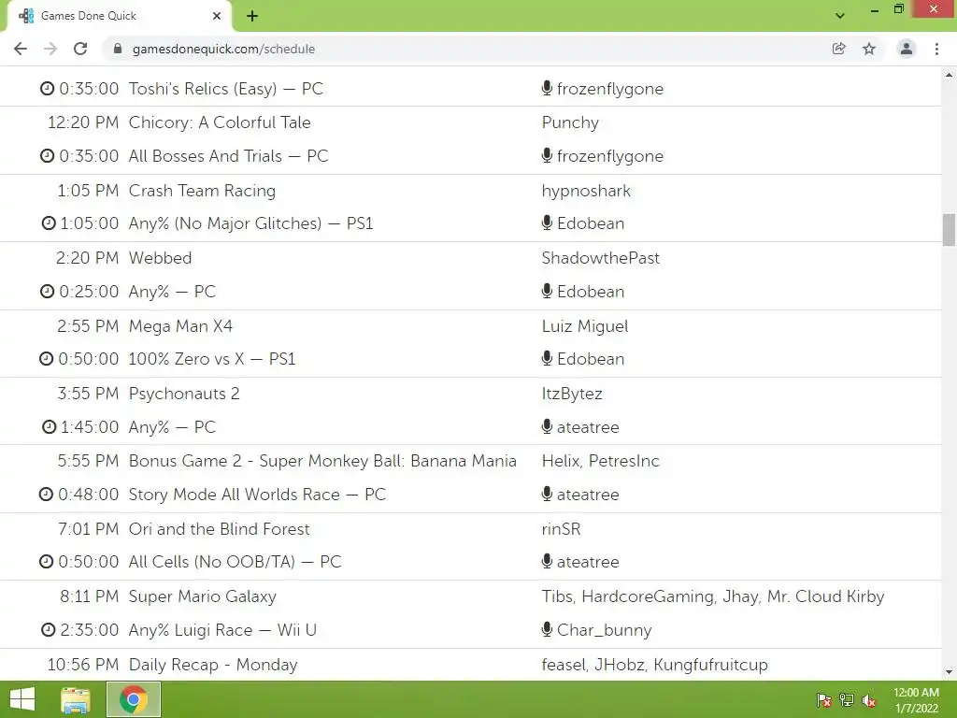Open the Chrome profile menu
Viewport: 957px width, 718px height.
907,49
